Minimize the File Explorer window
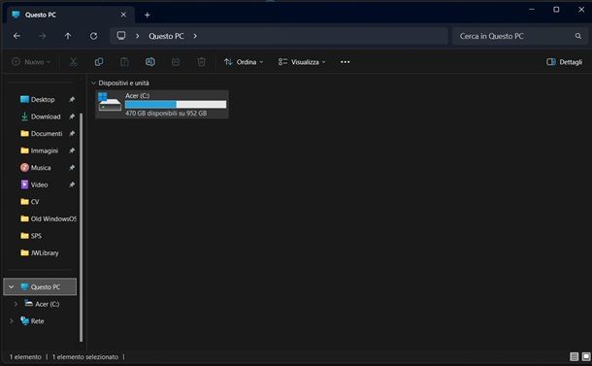The width and height of the screenshot is (592, 366). (532, 10)
